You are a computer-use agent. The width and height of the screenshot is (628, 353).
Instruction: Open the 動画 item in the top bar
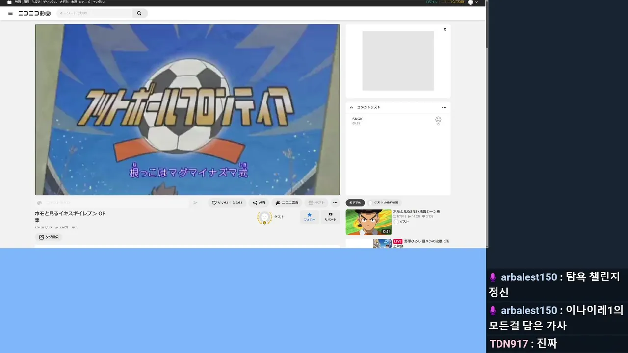(18, 2)
